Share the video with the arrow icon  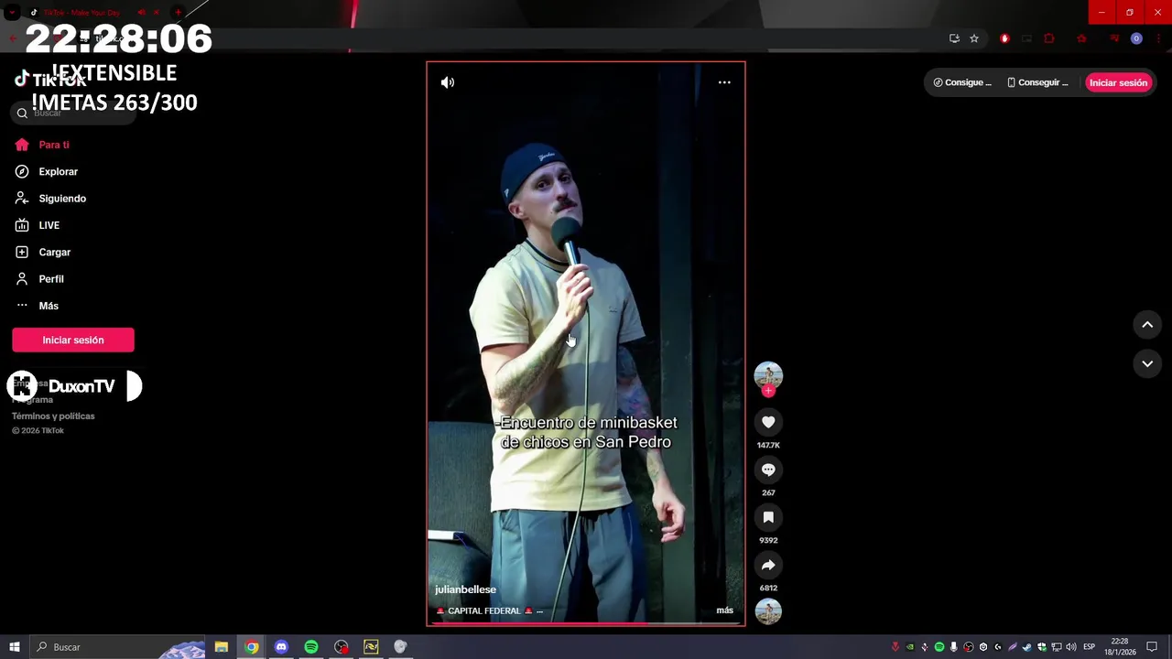(768, 565)
